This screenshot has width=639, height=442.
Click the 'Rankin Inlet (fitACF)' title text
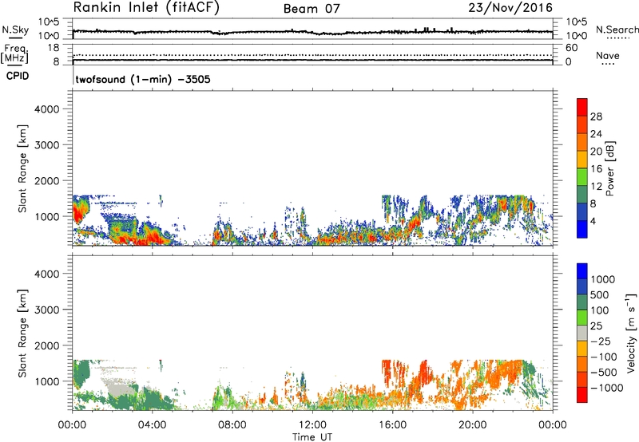[x=146, y=8]
